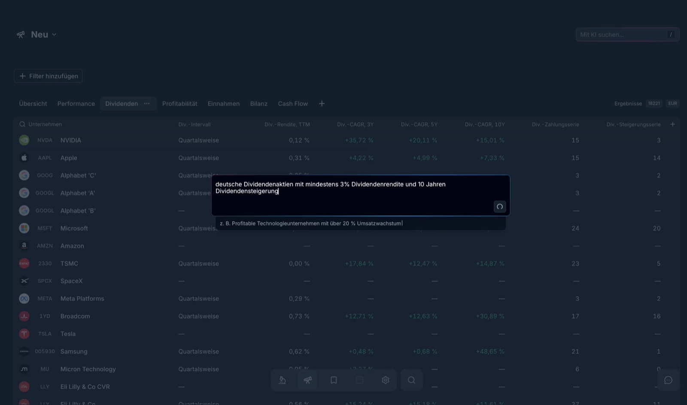Open the chat bubble support icon
The image size is (687, 405).
point(669,380)
